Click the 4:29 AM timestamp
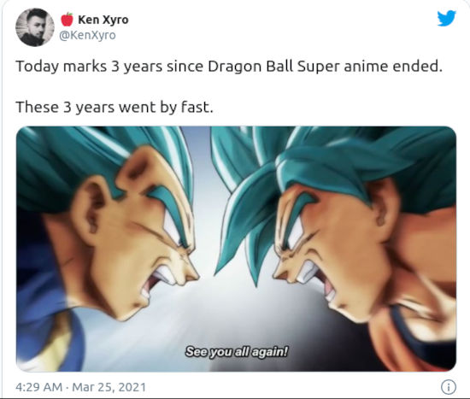 [x=39, y=387]
